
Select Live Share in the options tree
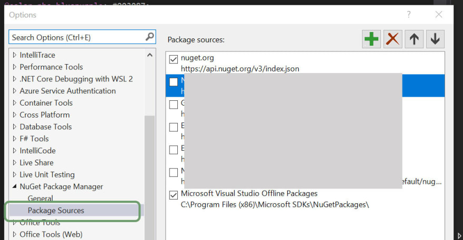click(37, 163)
